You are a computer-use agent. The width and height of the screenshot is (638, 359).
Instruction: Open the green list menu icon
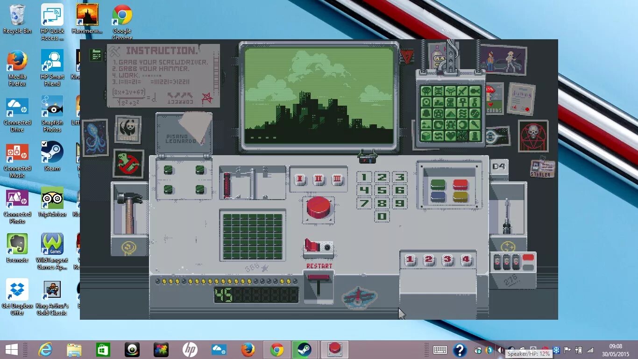click(x=96, y=56)
